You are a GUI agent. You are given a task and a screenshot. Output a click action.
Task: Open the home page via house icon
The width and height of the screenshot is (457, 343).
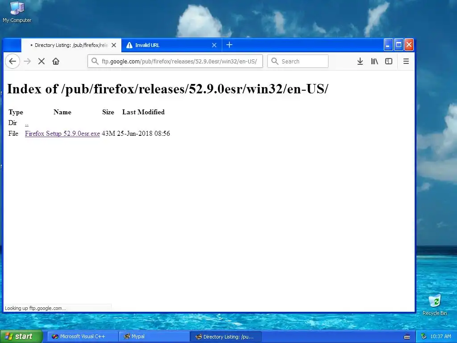pyautogui.click(x=56, y=61)
